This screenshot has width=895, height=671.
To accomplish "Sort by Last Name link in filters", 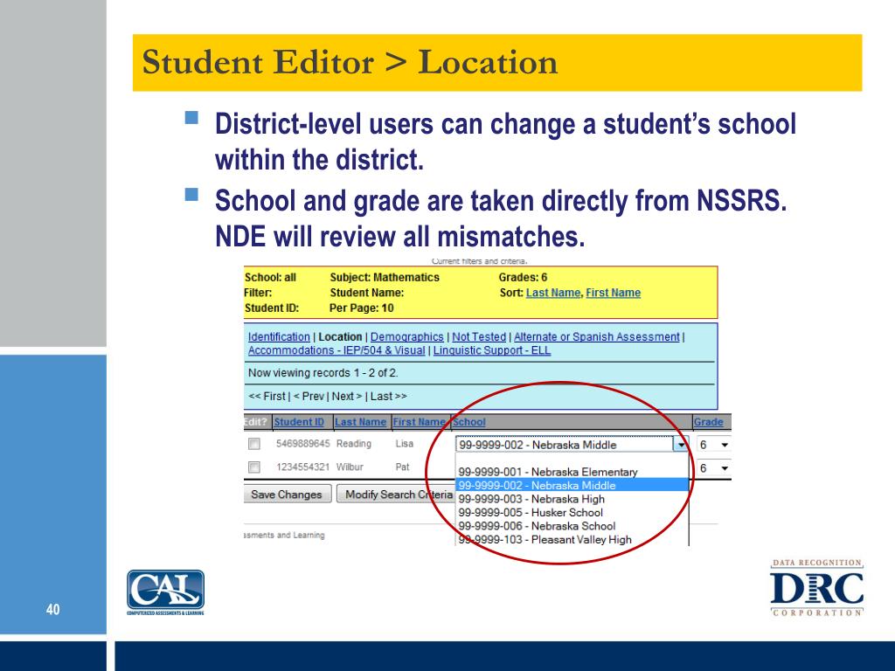I will (x=553, y=293).
